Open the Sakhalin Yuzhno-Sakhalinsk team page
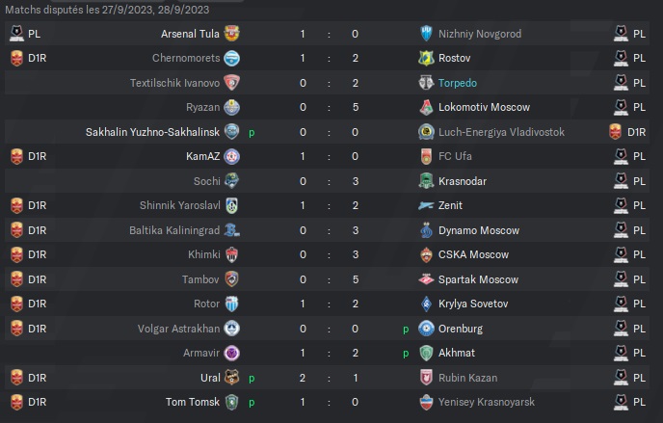Image resolution: width=663 pixels, height=423 pixels. click(152, 132)
